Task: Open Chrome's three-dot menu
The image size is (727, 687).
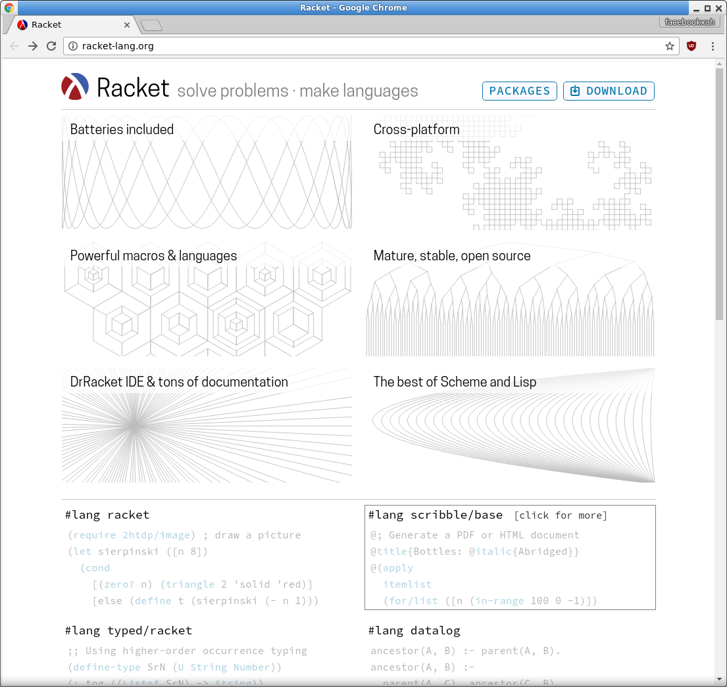Action: (x=713, y=46)
